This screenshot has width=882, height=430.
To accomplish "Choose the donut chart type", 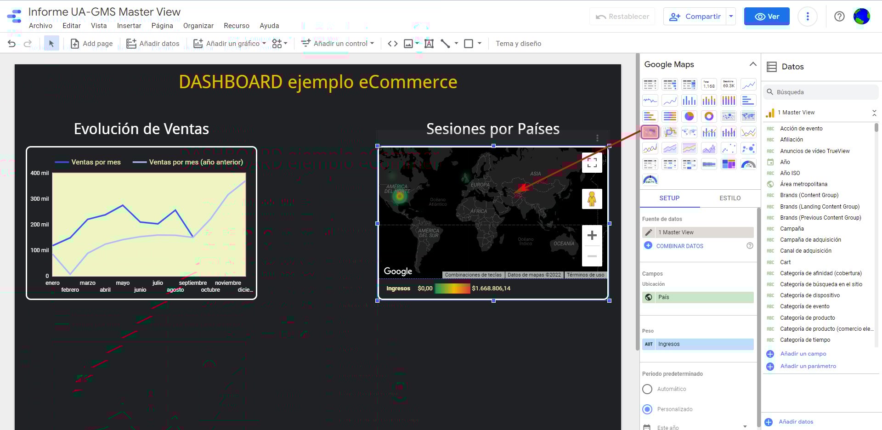I will (x=709, y=116).
